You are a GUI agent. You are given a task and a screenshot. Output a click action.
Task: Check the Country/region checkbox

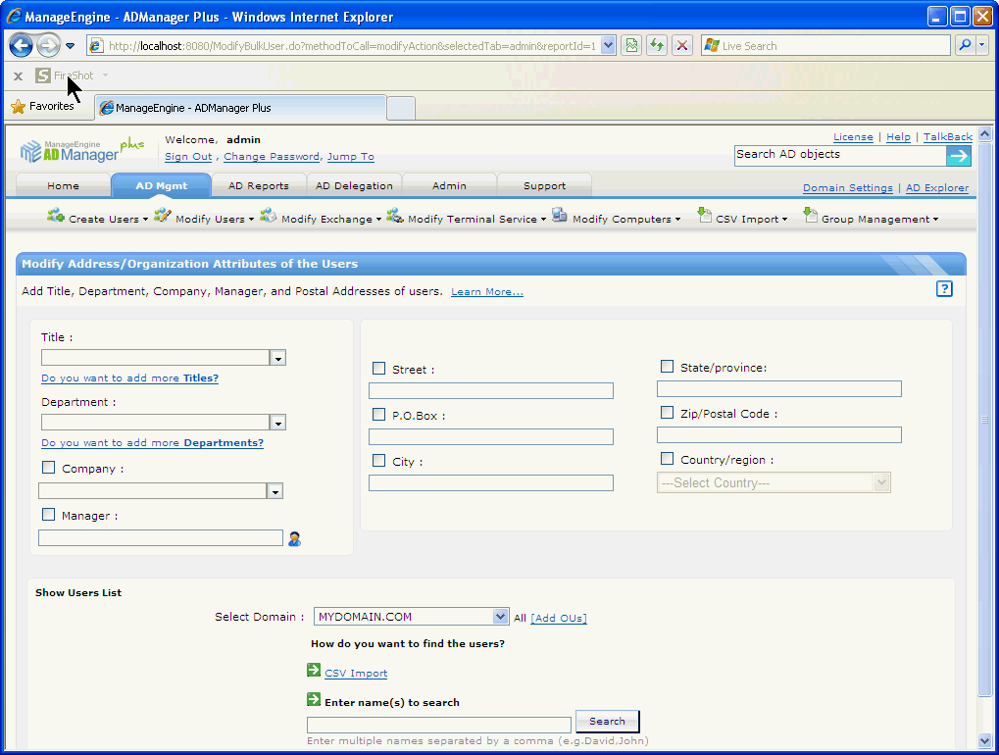coord(667,458)
